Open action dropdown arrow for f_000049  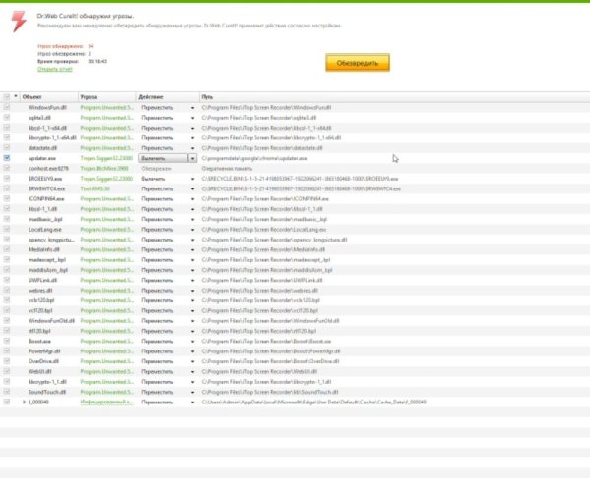[x=193, y=403]
